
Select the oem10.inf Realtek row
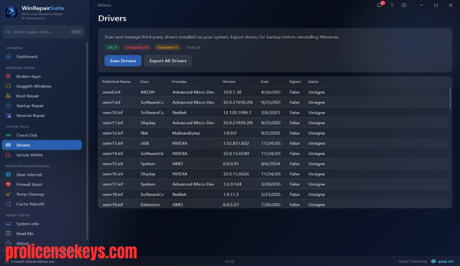point(273,113)
